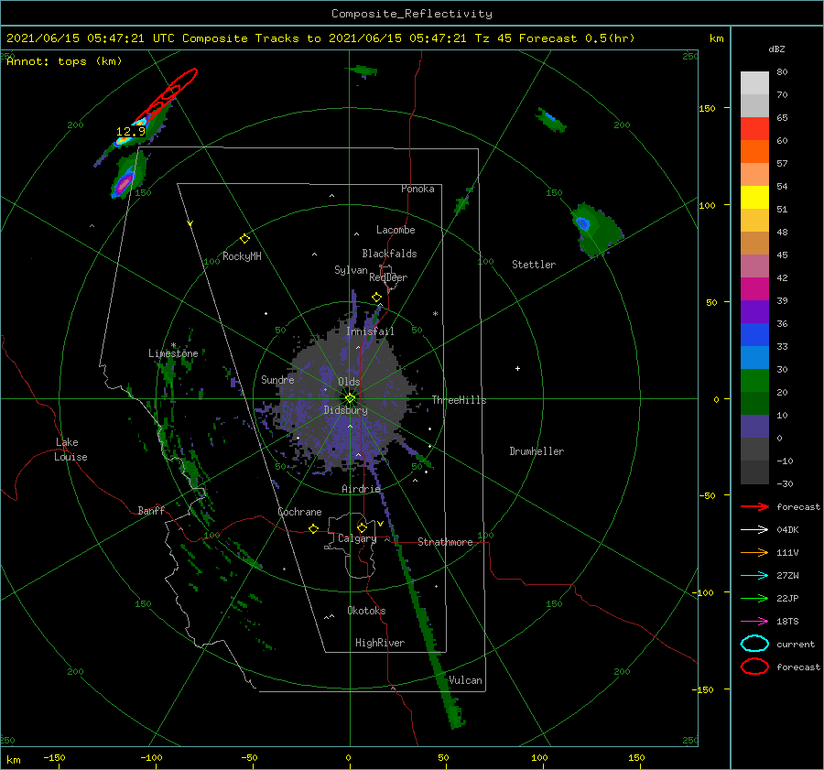Click the Ponoka city label
This screenshot has height=770, width=824.
[x=417, y=189]
